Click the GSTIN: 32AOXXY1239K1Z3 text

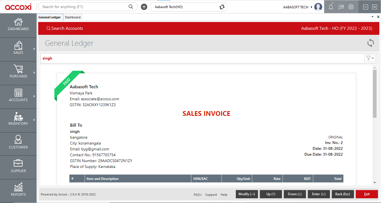(x=93, y=105)
